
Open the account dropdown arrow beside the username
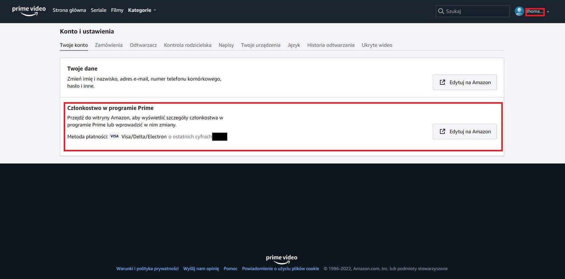click(x=548, y=12)
